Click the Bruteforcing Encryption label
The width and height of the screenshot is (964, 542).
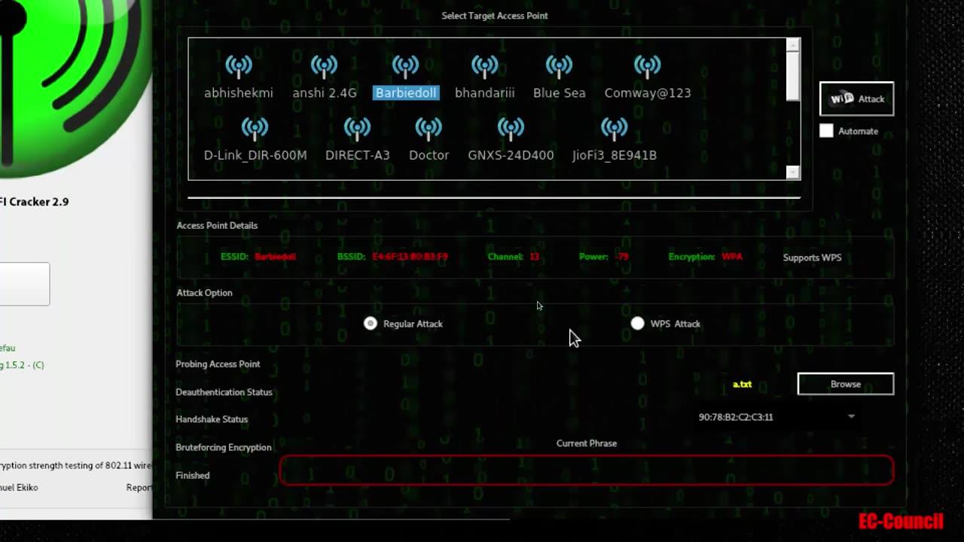[x=223, y=447]
